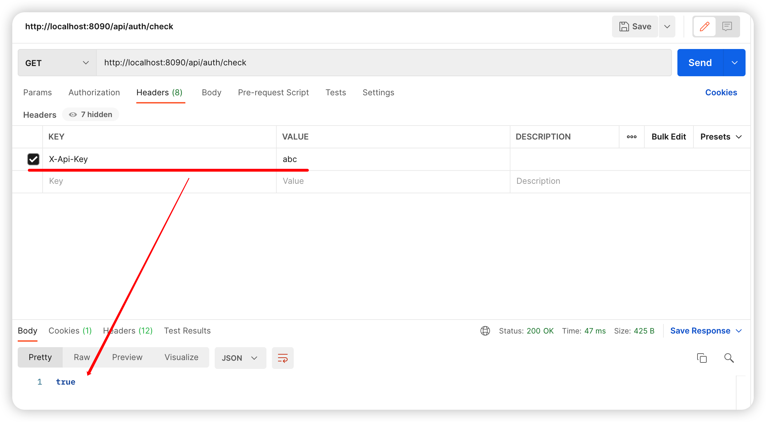Uncheck the X-Api-Key header checkbox
Screen dimensions: 766x422
click(33, 159)
